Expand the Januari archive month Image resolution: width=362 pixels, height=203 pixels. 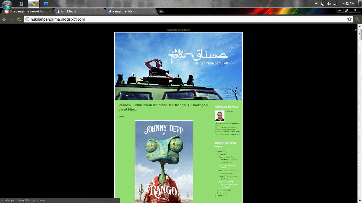tap(218, 193)
